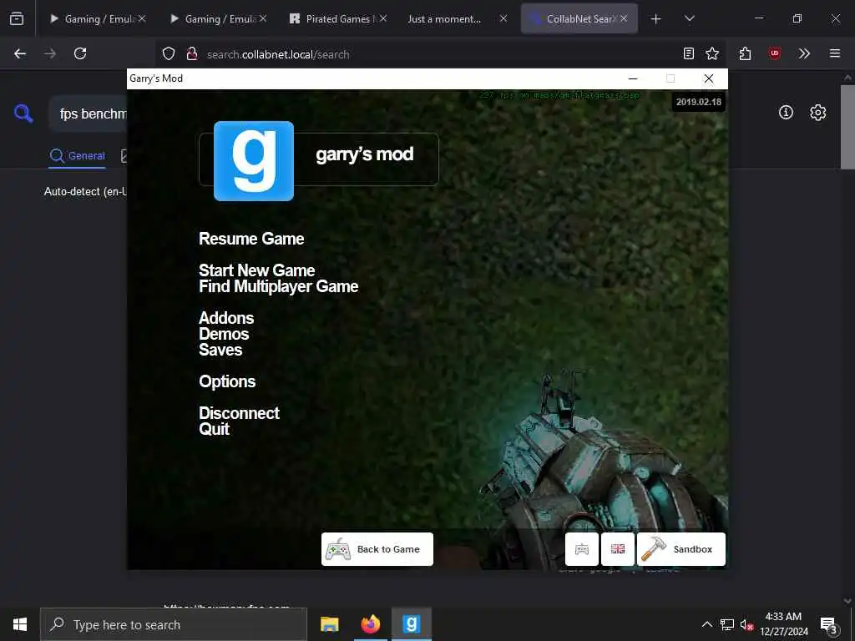The height and width of the screenshot is (641, 855).
Task: Open the uBlock Origin extension icon
Action: point(775,53)
